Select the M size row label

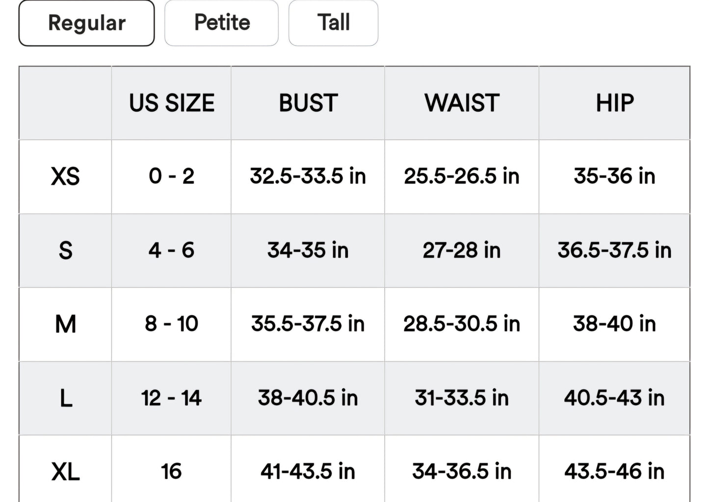point(65,324)
